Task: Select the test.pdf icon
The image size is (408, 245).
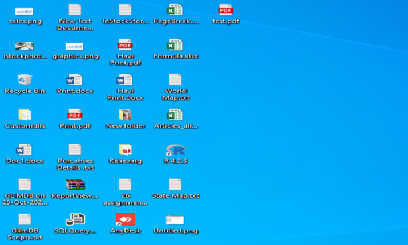Action: click(x=225, y=10)
